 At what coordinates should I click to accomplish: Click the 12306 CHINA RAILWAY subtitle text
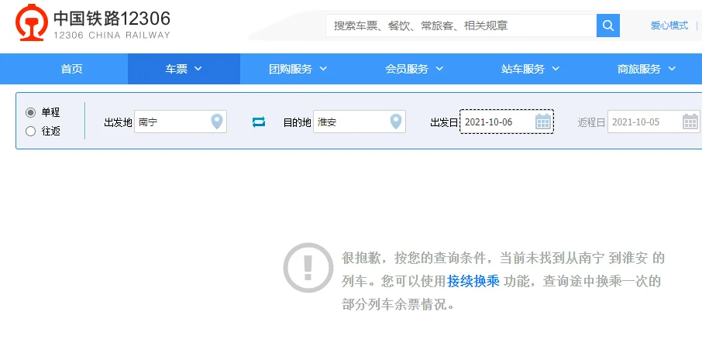pos(112,35)
